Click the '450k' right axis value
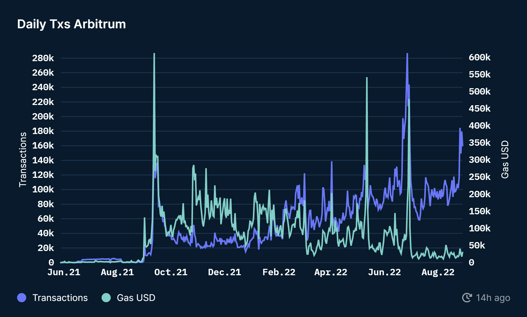This screenshot has width=527, height=317. pyautogui.click(x=480, y=109)
